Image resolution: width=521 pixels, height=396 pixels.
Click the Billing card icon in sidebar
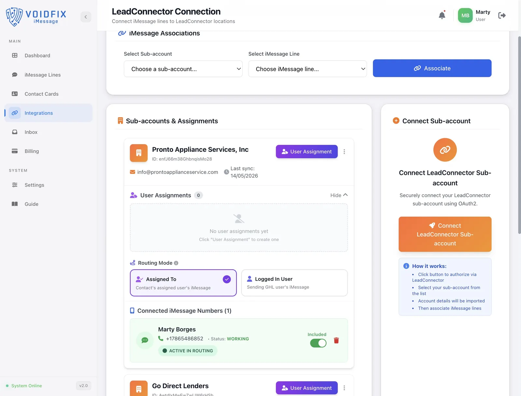[15, 151]
